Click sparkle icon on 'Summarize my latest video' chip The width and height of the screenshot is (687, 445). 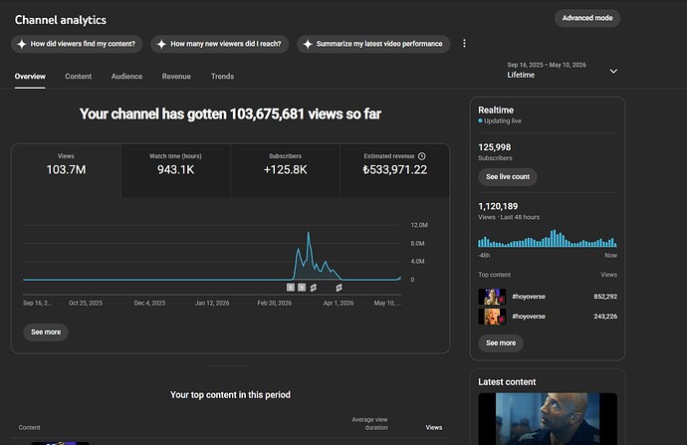click(x=308, y=44)
